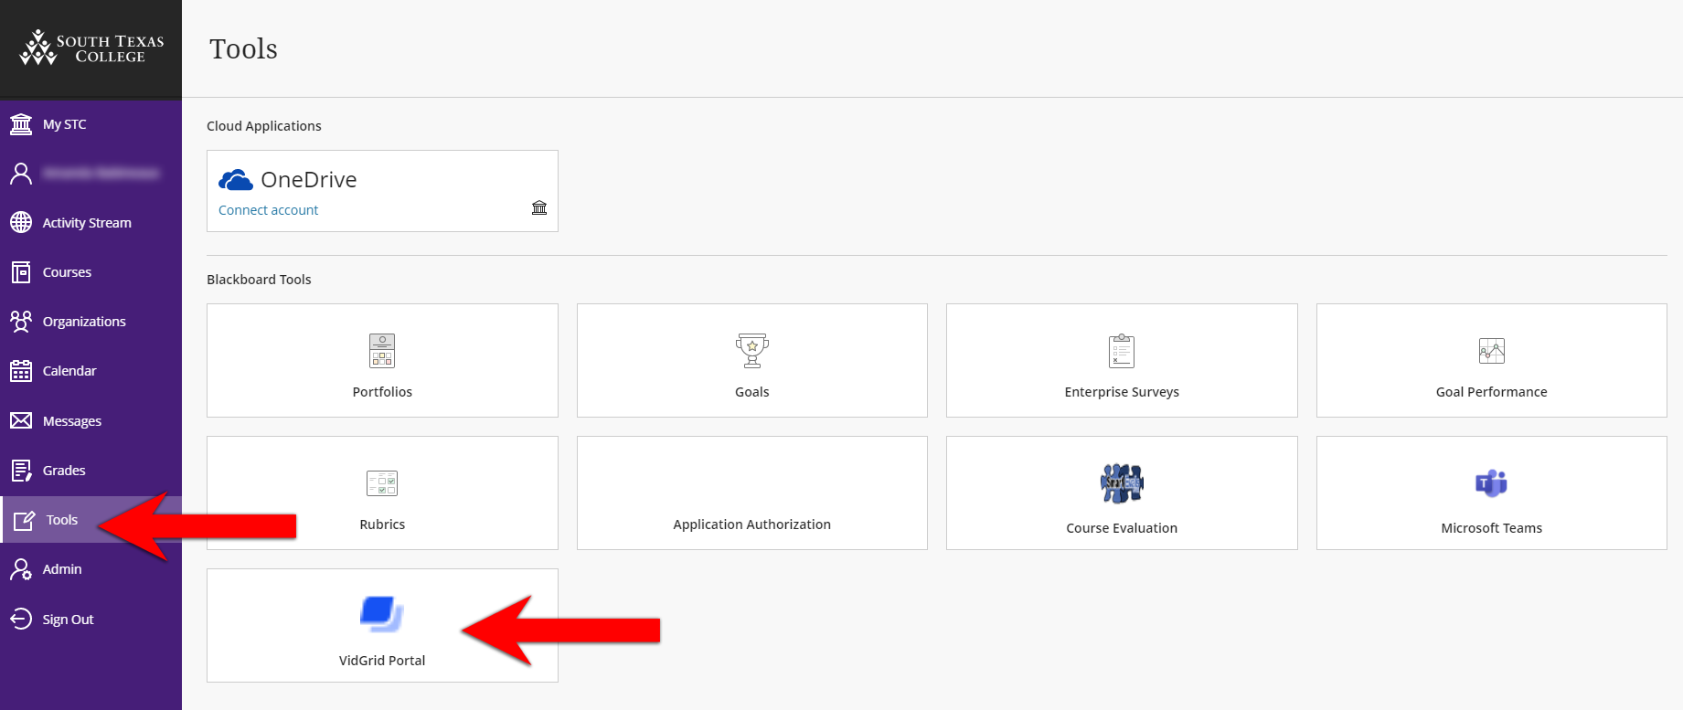Click the Microsoft Teams icon
The height and width of the screenshot is (710, 1683).
(x=1492, y=483)
